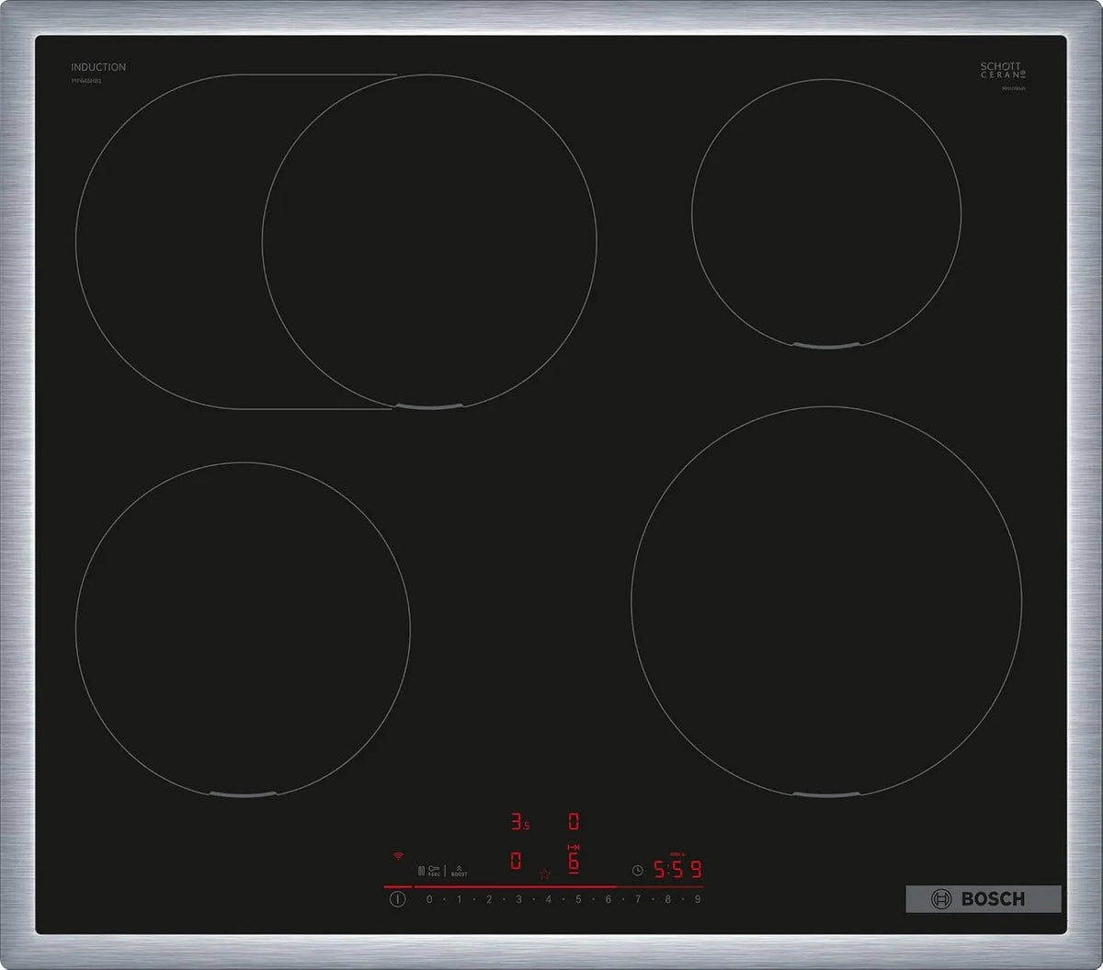Click the large front-right cooking zone ring
This screenshot has width=1103, height=970.
coord(826,601)
